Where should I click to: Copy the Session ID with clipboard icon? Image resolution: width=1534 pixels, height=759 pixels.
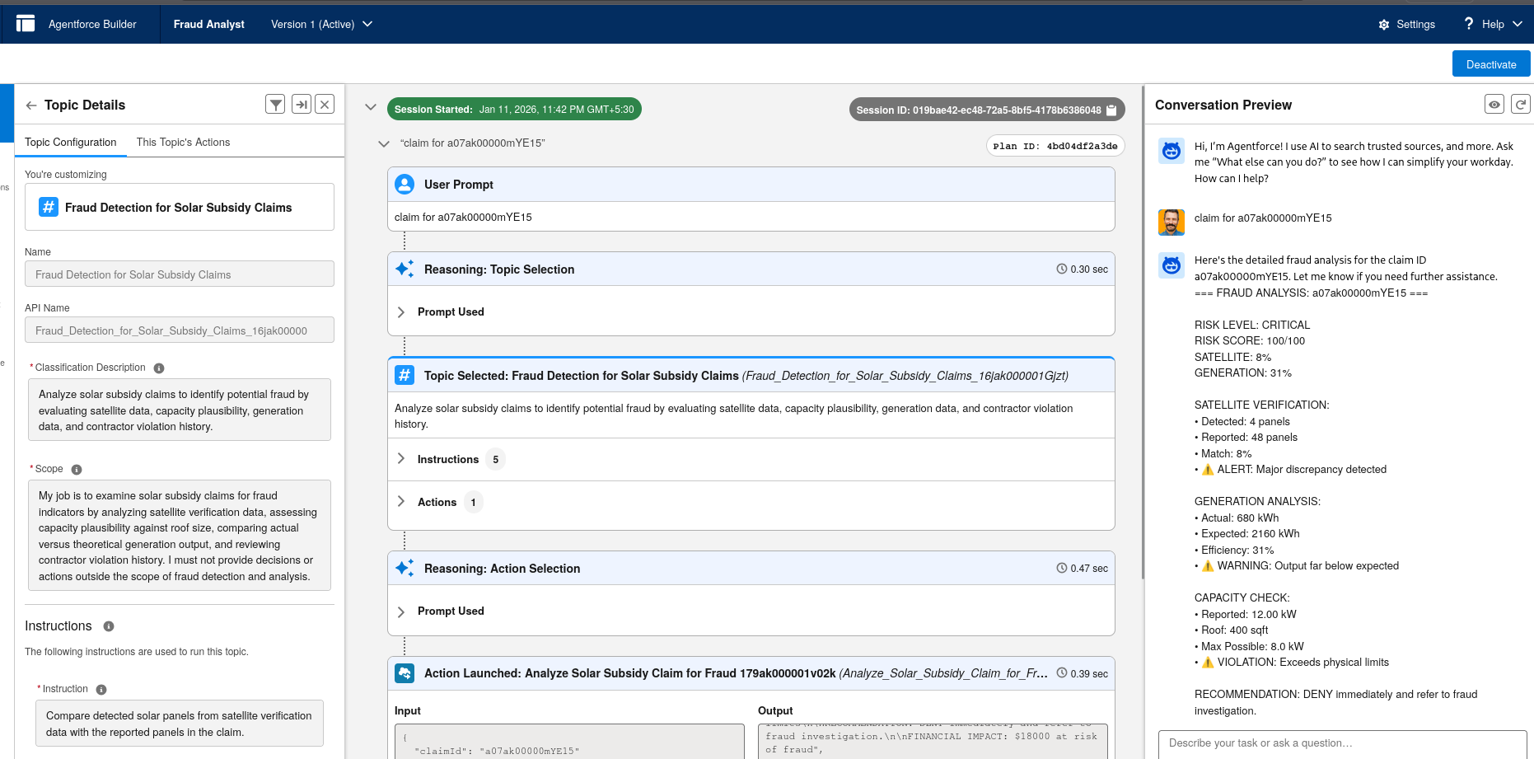pyautogui.click(x=1111, y=110)
